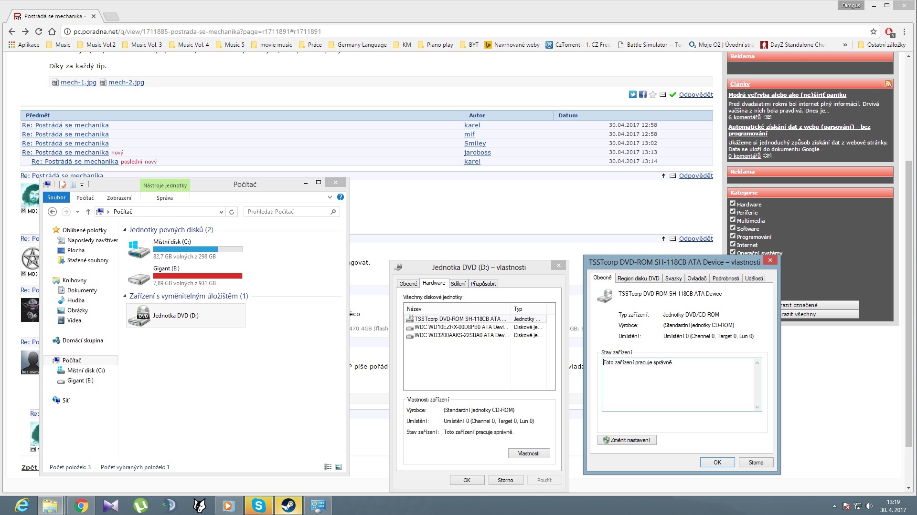The image size is (917, 515).
Task: Collapse Jednotky pevných disků group
Action: [125, 230]
